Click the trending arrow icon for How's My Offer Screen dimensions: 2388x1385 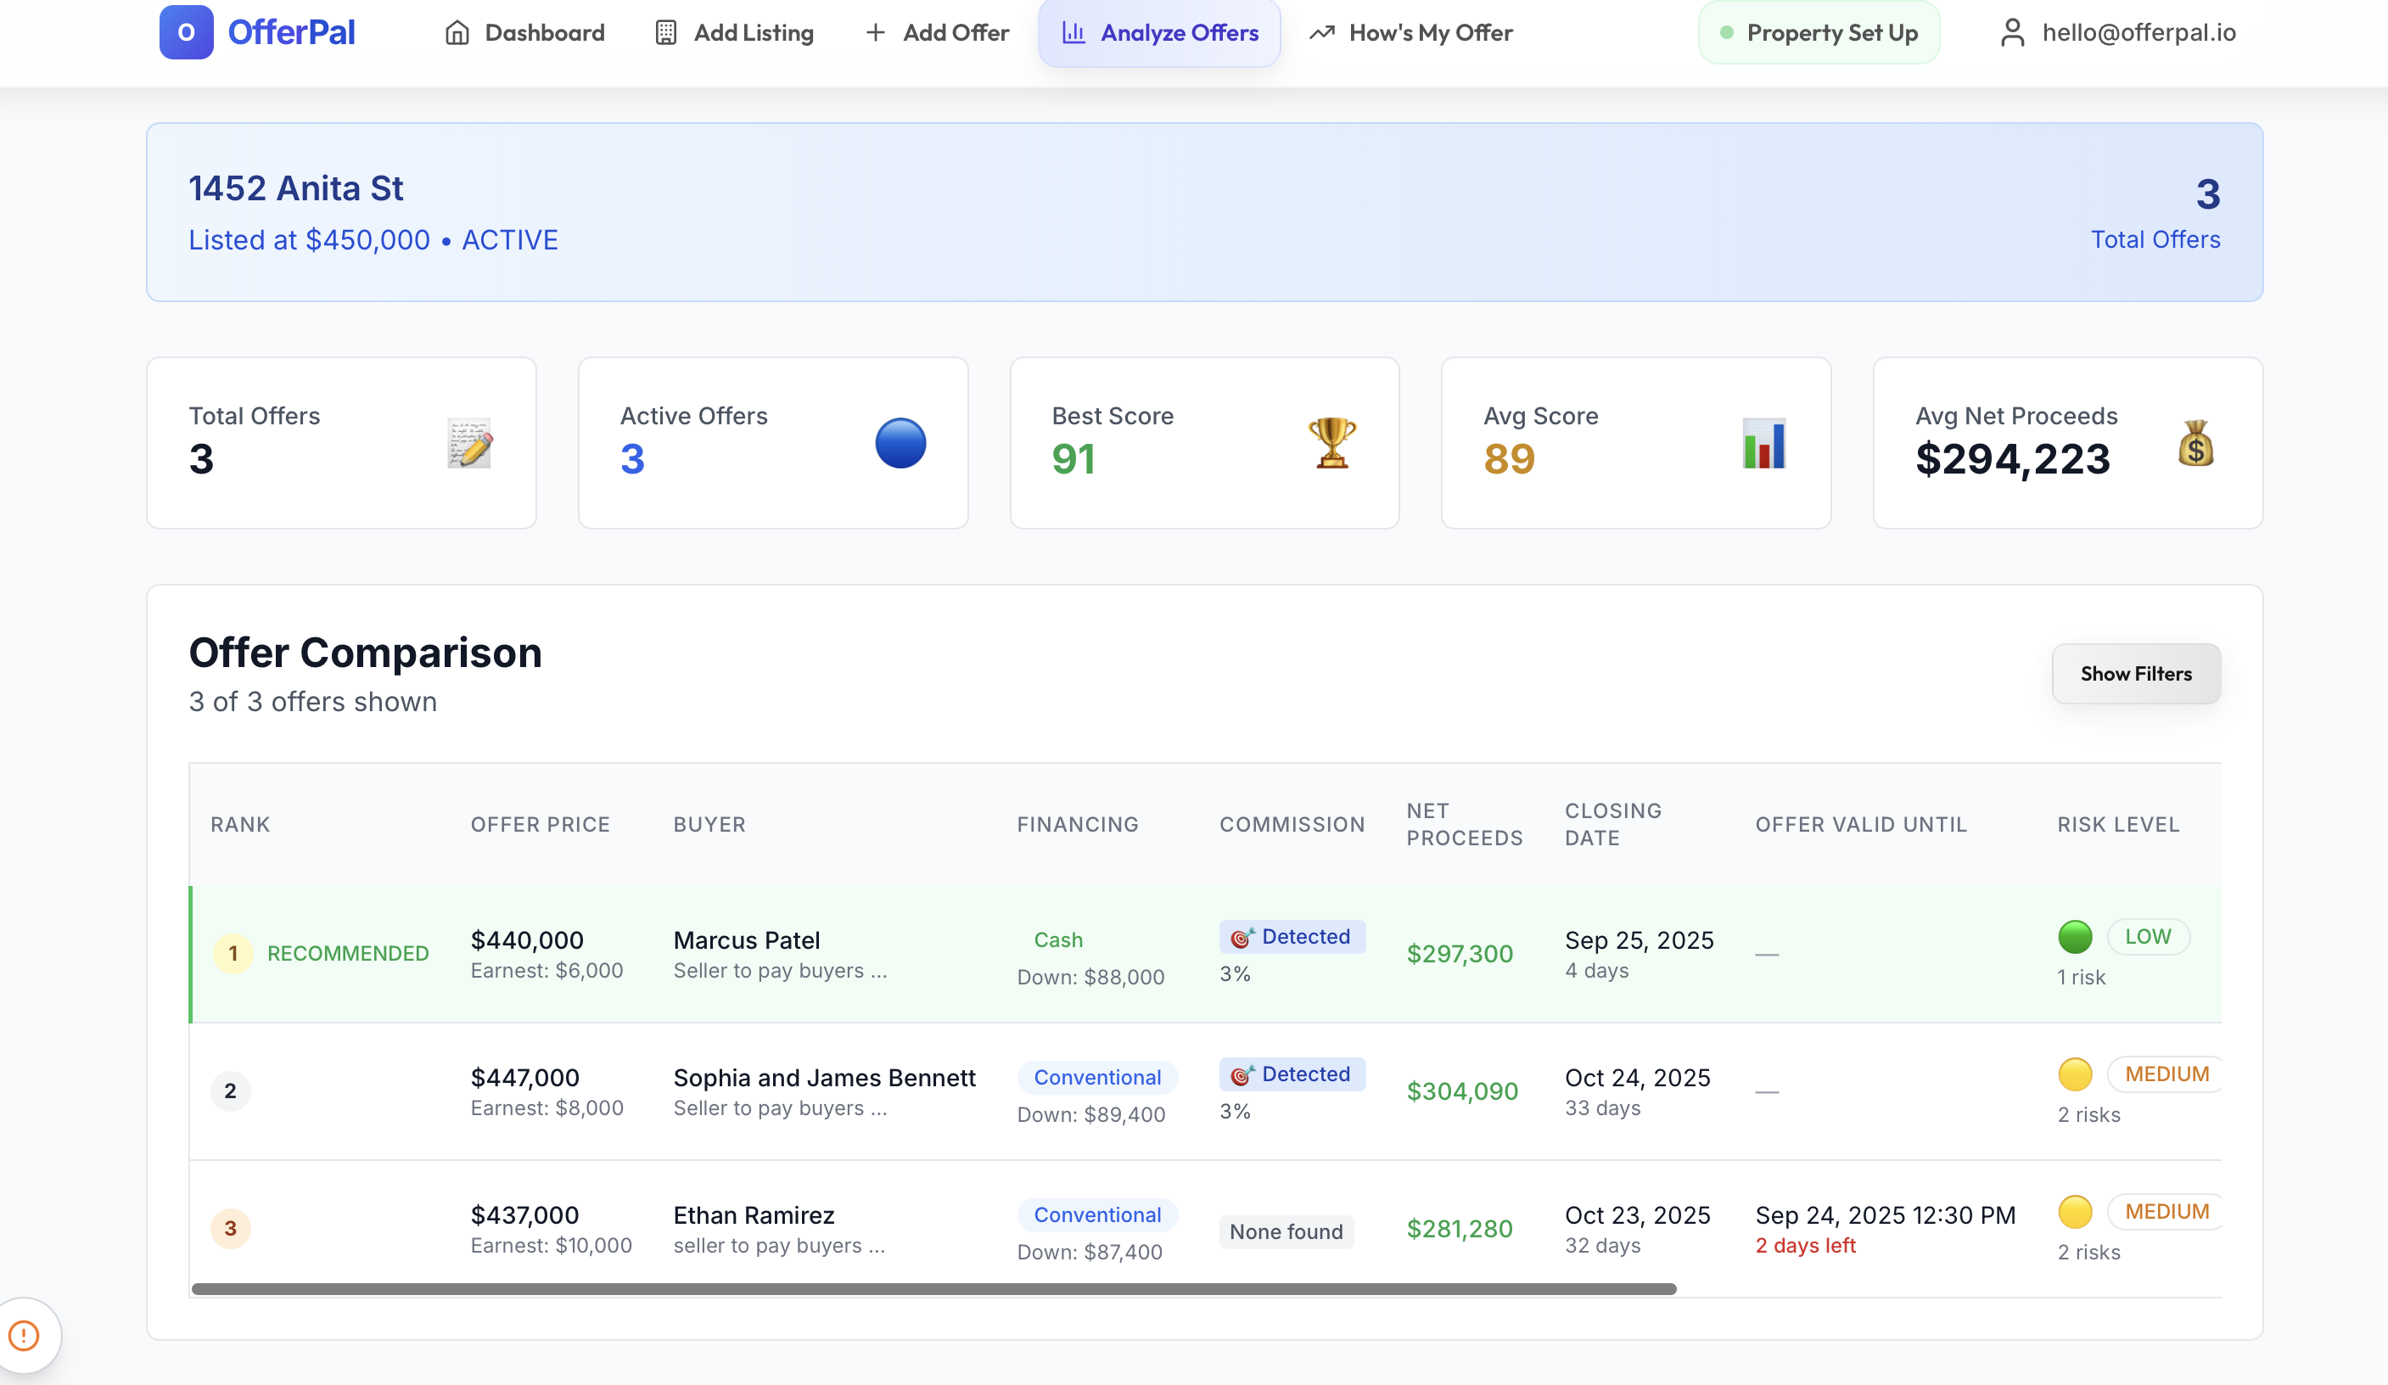1321,32
